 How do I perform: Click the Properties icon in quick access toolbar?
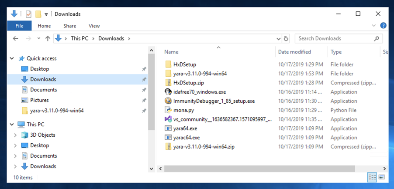28,14
